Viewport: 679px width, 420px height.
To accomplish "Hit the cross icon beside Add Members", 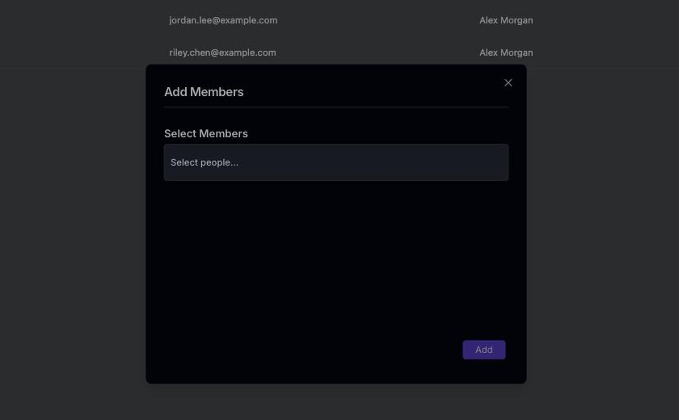I will coord(508,82).
